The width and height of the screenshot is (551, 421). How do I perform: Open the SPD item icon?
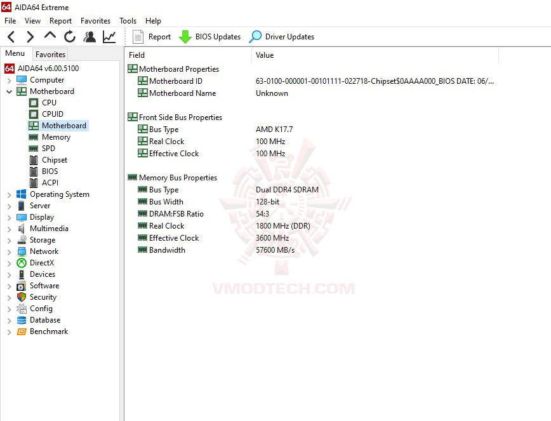click(34, 149)
